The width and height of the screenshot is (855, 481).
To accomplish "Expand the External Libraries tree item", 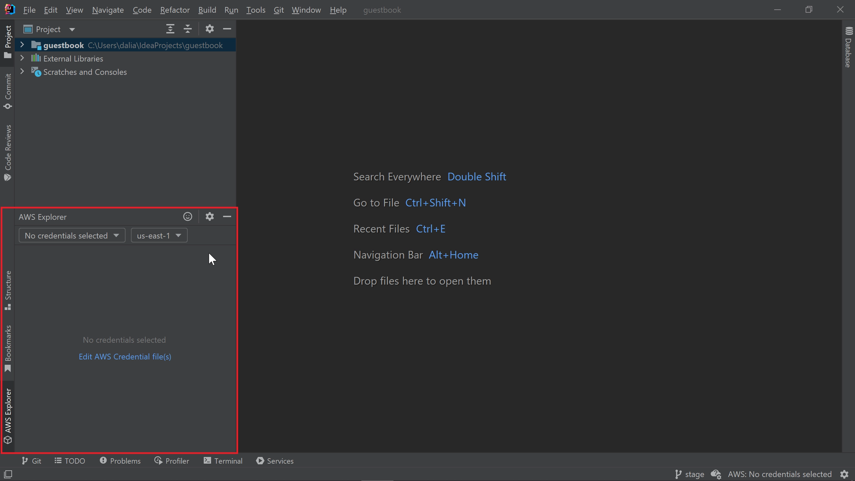I will [x=22, y=58].
